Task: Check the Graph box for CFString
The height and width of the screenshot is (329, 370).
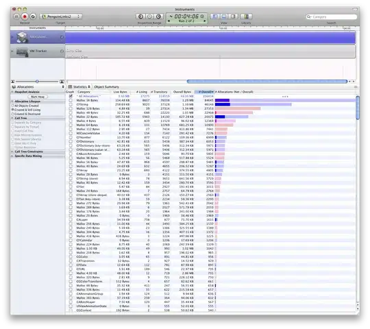Action: click(x=71, y=104)
